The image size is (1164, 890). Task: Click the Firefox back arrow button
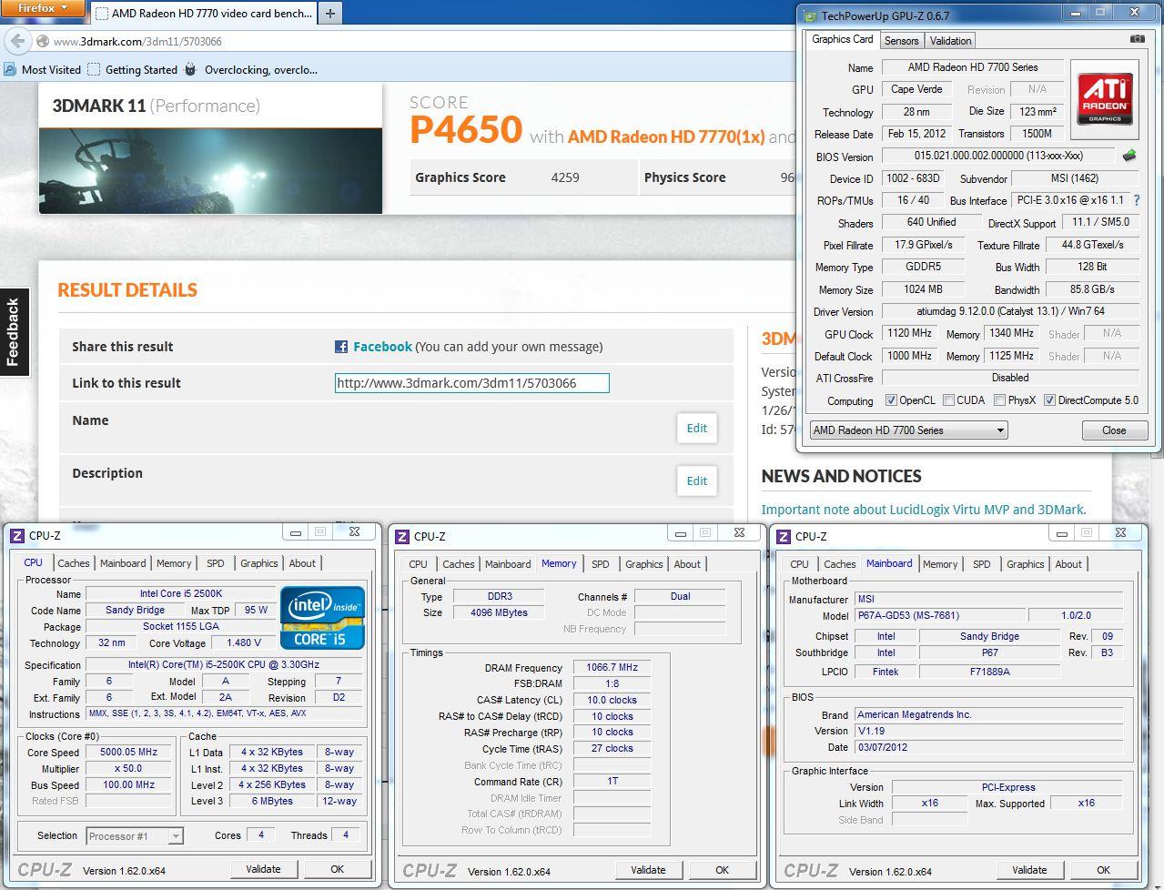(x=18, y=41)
